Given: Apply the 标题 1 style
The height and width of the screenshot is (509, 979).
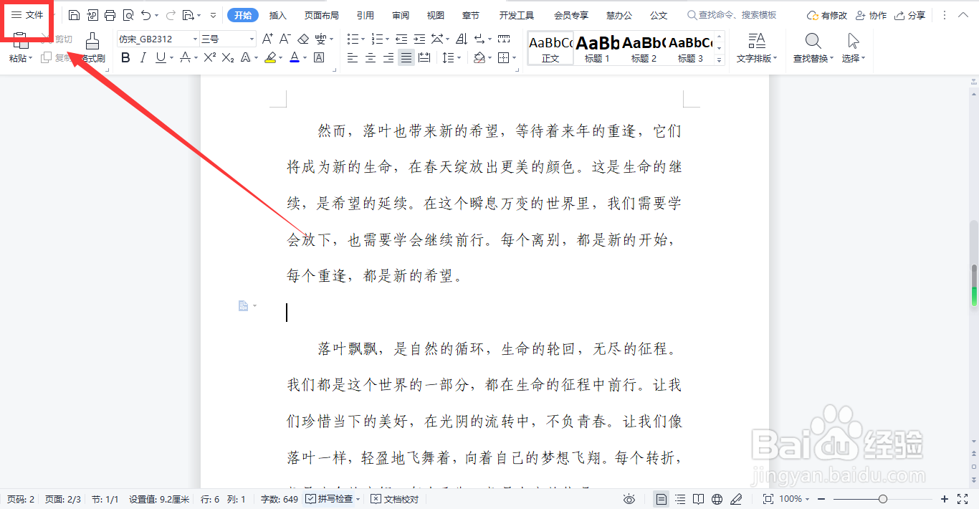Looking at the screenshot, I should [x=597, y=48].
